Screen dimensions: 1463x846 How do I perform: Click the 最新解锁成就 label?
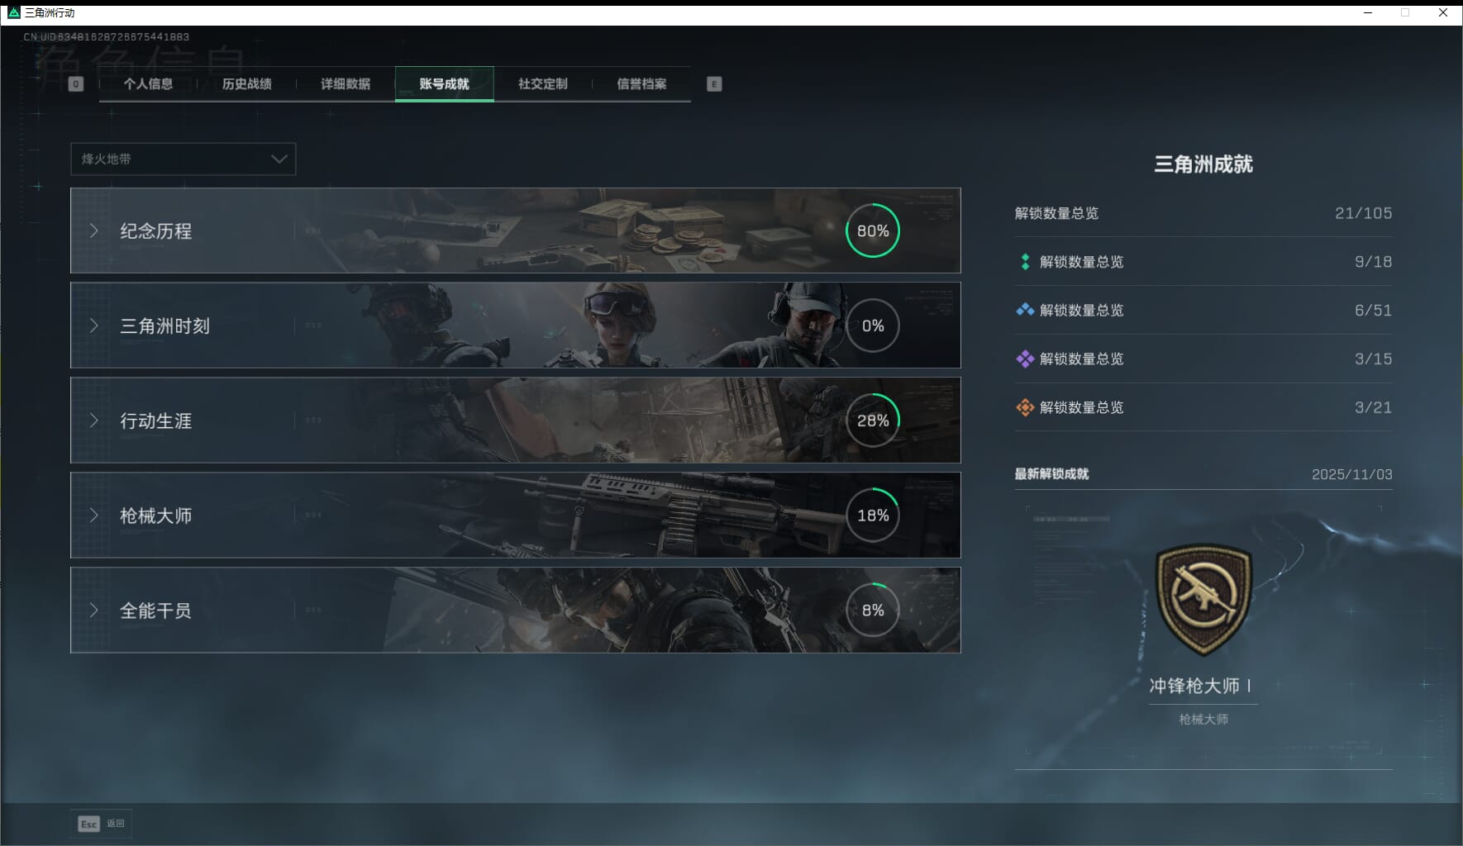(1051, 474)
